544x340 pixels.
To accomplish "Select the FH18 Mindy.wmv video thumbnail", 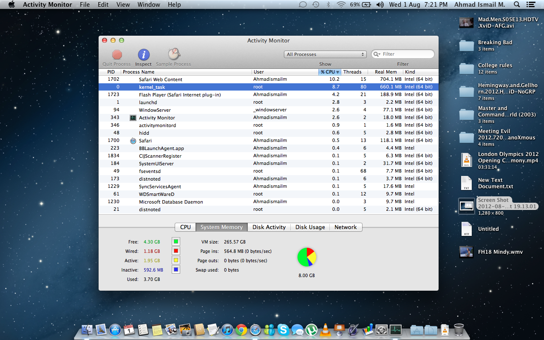I will coord(467,252).
